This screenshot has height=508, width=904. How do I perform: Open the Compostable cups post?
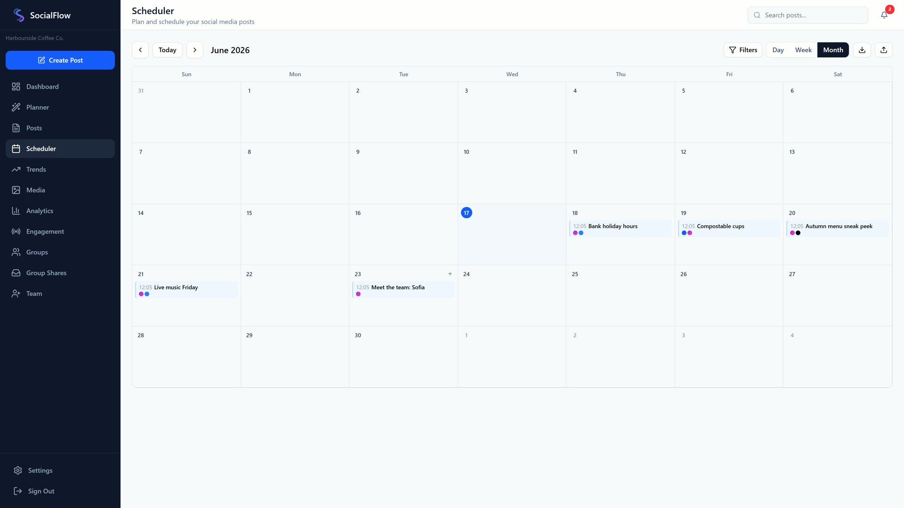point(729,229)
